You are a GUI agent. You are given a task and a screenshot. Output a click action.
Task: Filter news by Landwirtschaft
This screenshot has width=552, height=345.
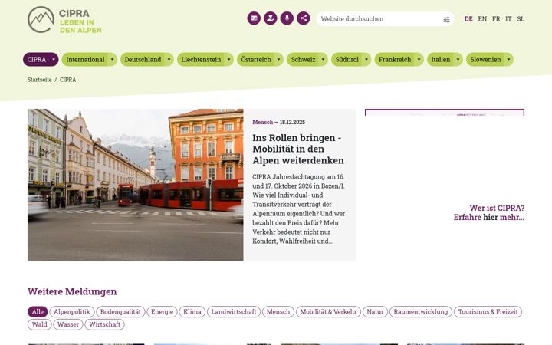click(x=234, y=311)
